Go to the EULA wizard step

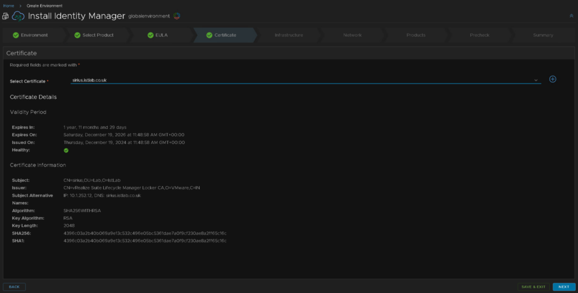coord(161,35)
